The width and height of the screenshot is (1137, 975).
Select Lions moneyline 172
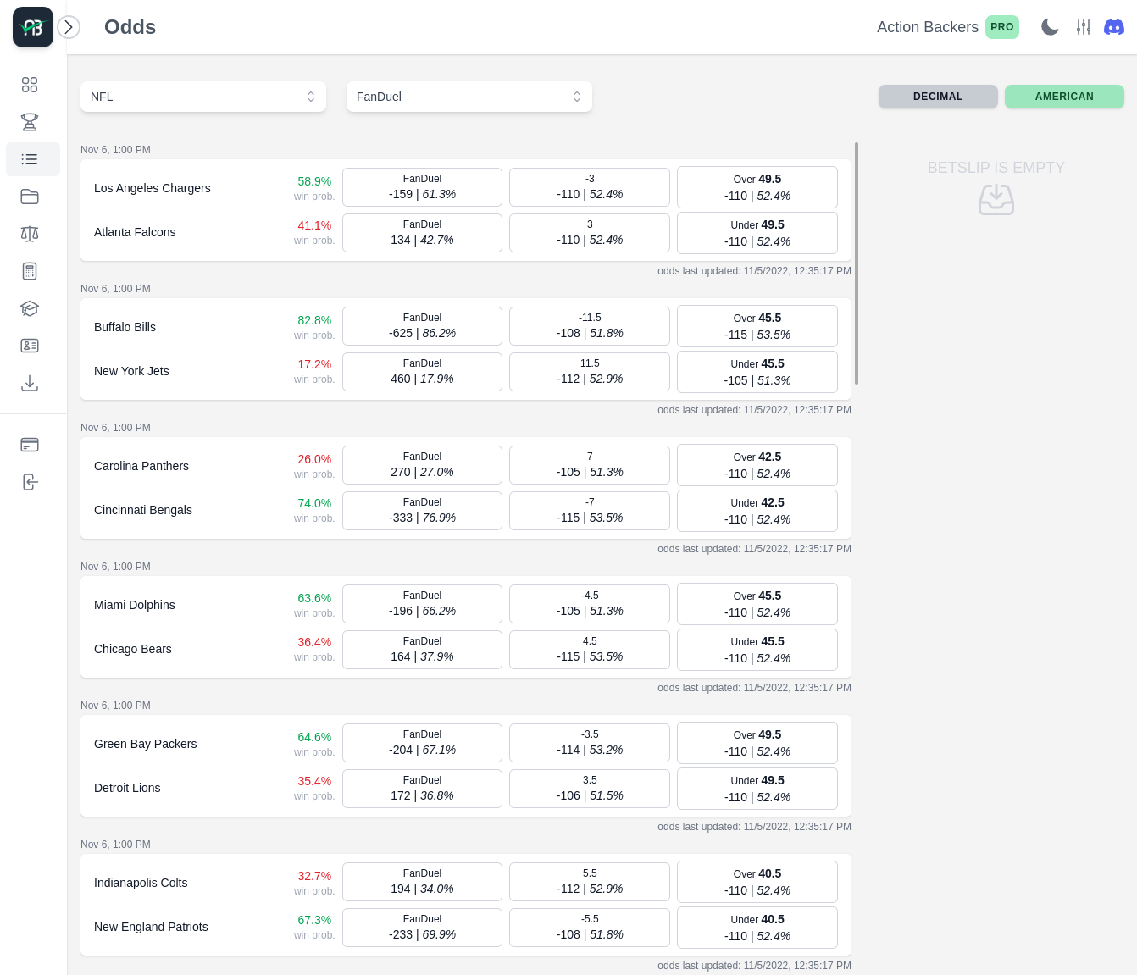pyautogui.click(x=422, y=789)
